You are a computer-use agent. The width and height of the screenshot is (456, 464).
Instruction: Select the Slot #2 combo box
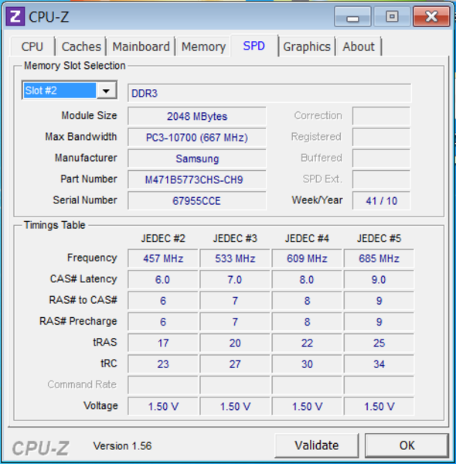70,90
